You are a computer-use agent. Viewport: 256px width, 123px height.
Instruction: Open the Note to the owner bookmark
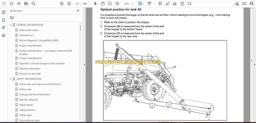click(29, 30)
